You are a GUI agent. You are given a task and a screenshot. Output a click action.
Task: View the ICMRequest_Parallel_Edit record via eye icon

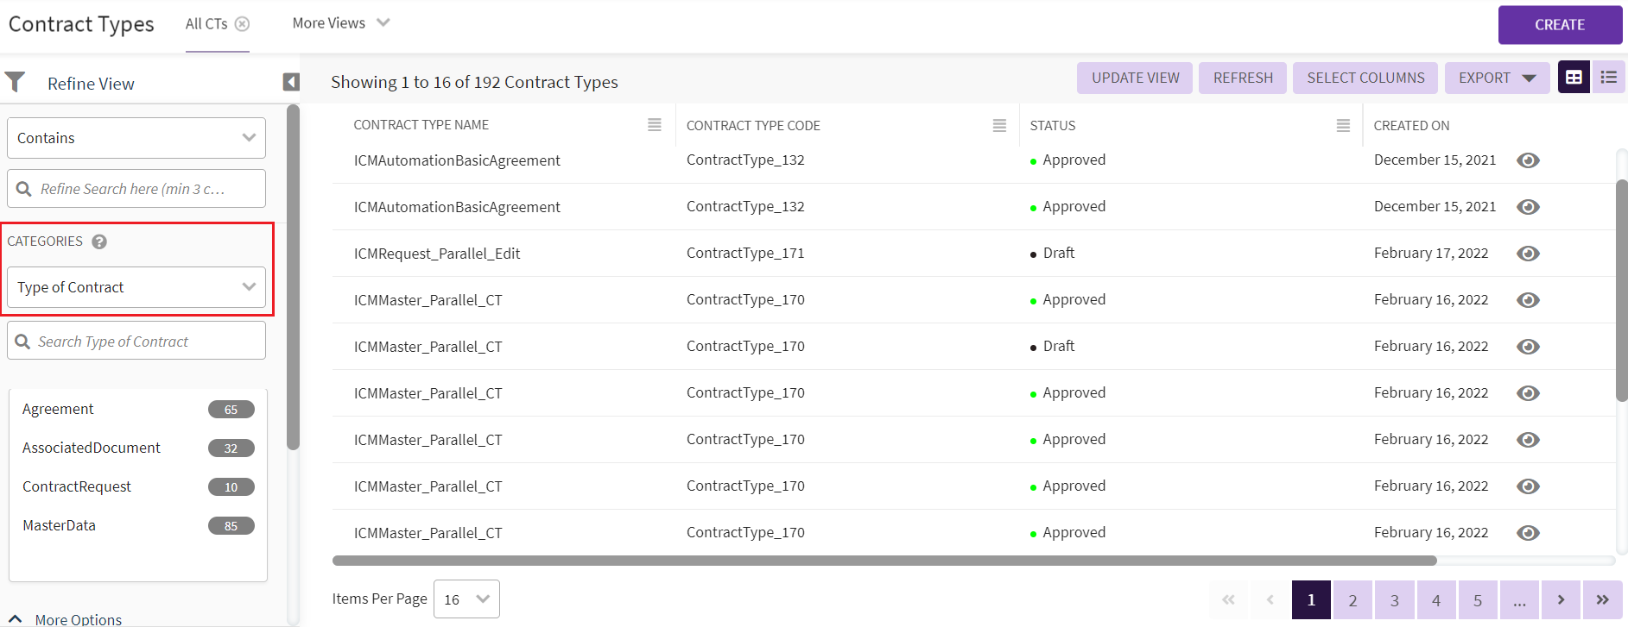pos(1528,254)
